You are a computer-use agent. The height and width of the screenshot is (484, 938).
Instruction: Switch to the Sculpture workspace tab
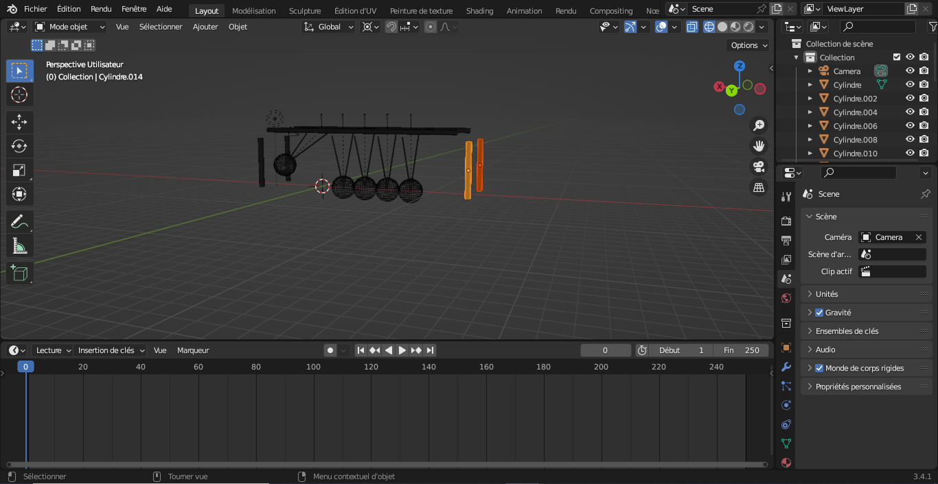(304, 11)
